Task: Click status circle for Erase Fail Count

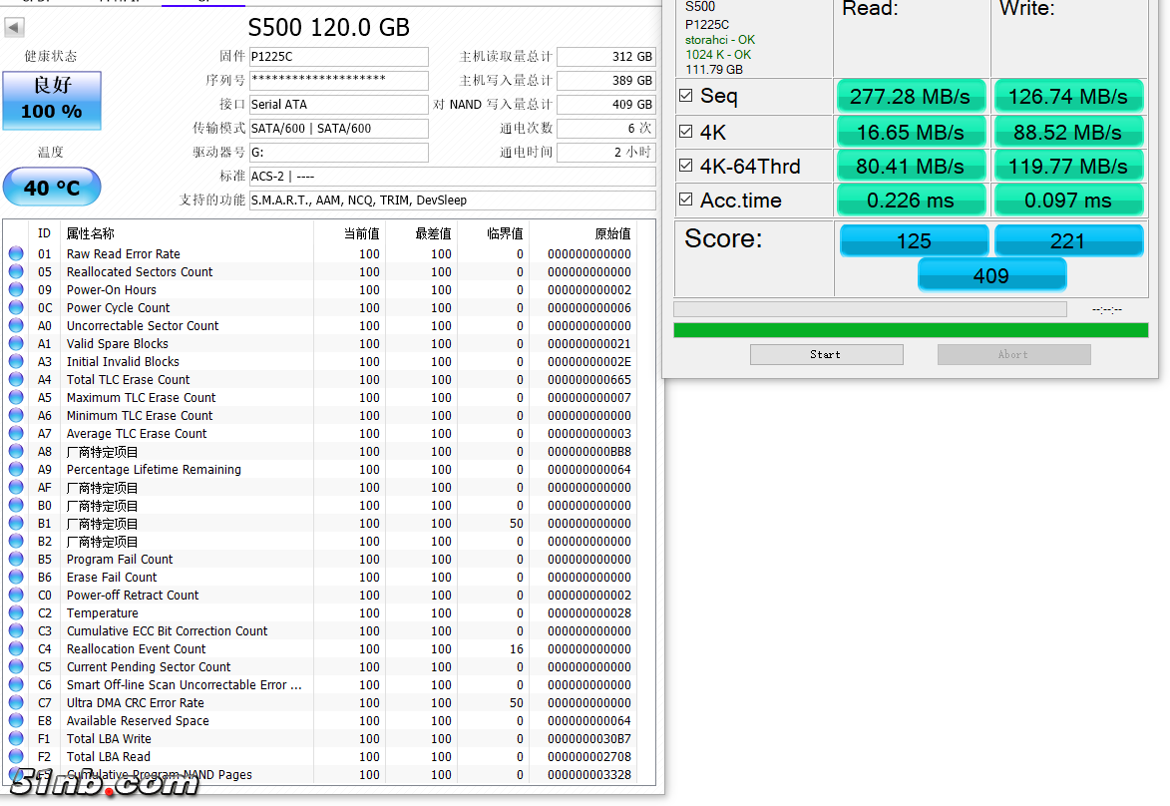Action: coord(16,577)
